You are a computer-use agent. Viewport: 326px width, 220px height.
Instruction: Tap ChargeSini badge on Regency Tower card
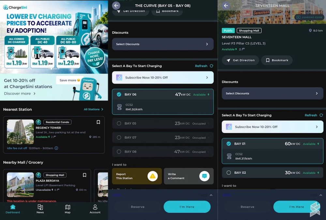(x=38, y=122)
